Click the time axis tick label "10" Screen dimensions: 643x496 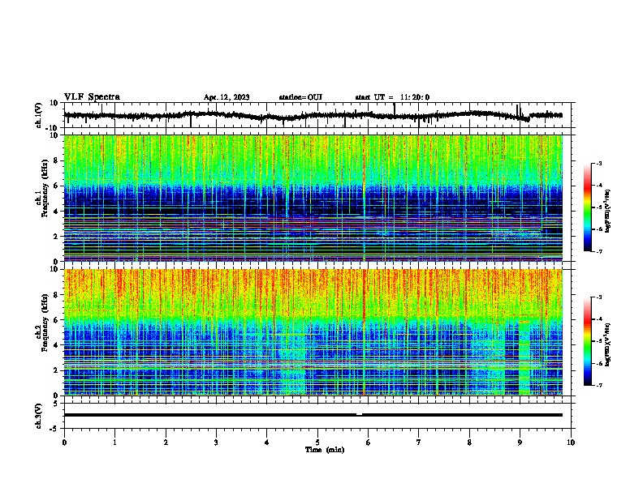click(571, 443)
